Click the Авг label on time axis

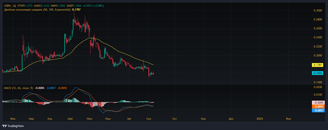pyautogui.click(x=130, y=119)
